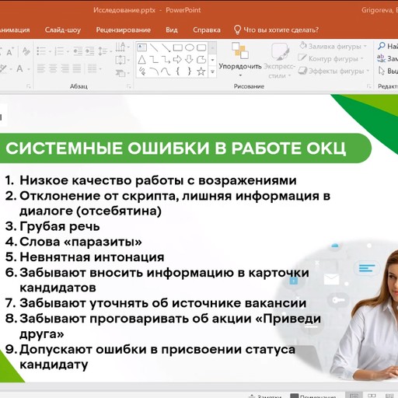
Task: Click the Decrease Indent icon
Action: click(78, 51)
